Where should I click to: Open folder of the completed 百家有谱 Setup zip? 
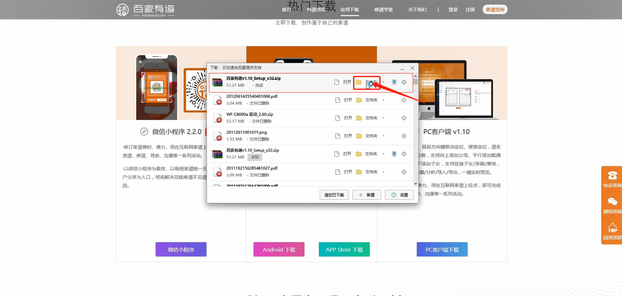coord(367,82)
